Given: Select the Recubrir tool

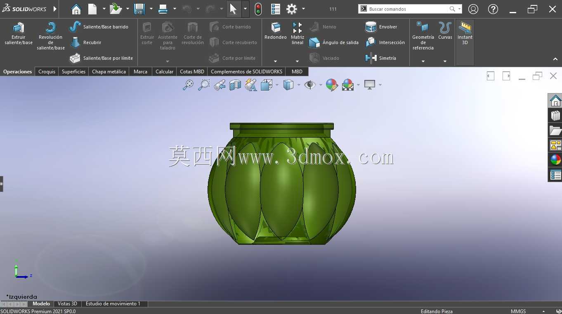Looking at the screenshot, I should coord(86,42).
